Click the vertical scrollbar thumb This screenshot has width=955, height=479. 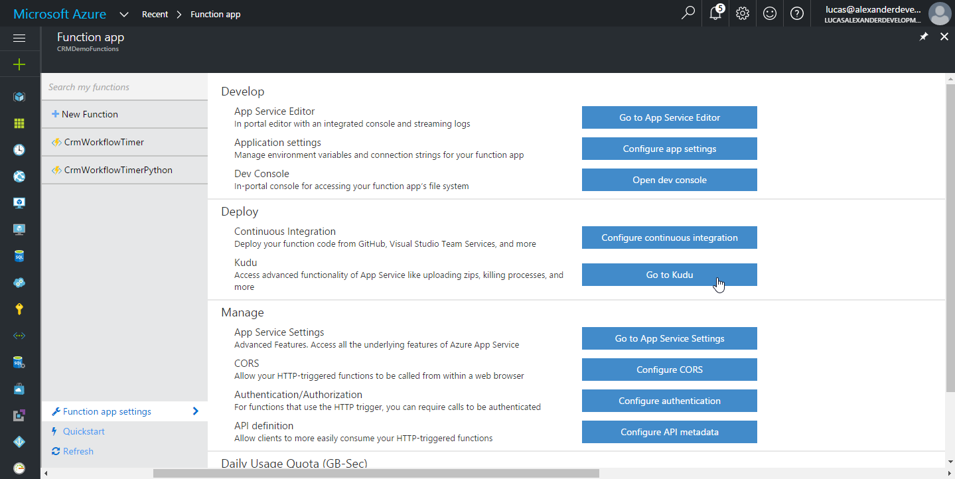[950, 238]
